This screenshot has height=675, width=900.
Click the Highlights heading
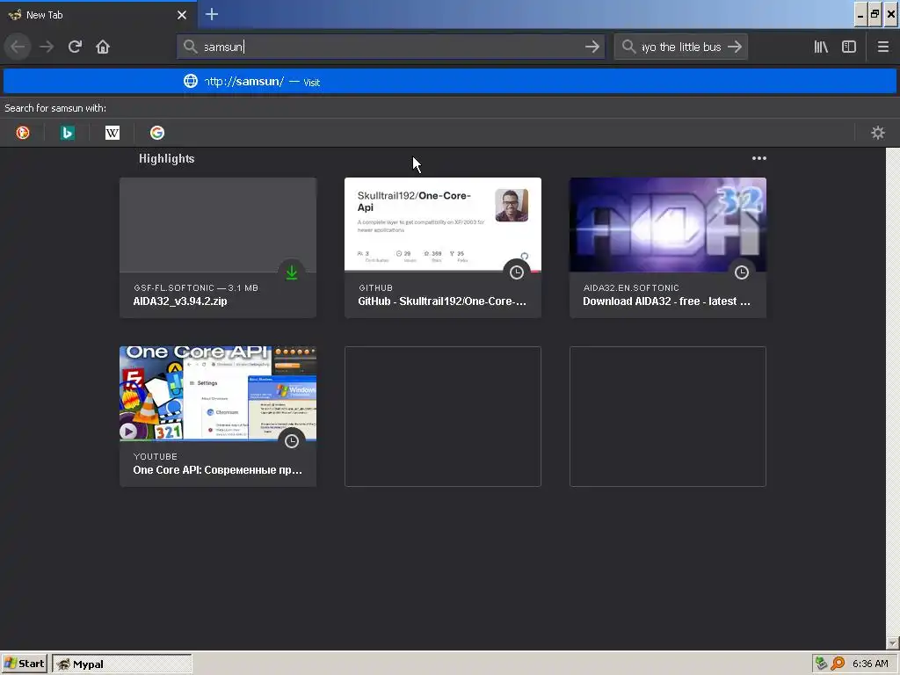(166, 159)
